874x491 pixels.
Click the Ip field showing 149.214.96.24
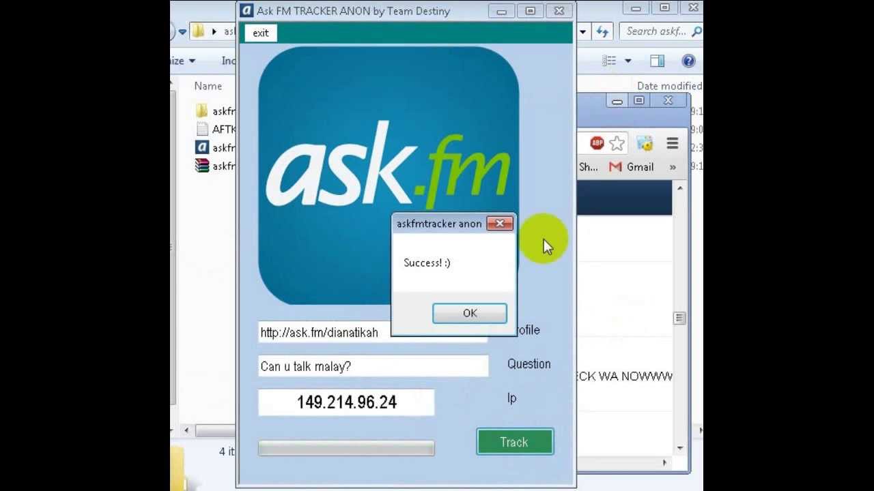click(346, 402)
